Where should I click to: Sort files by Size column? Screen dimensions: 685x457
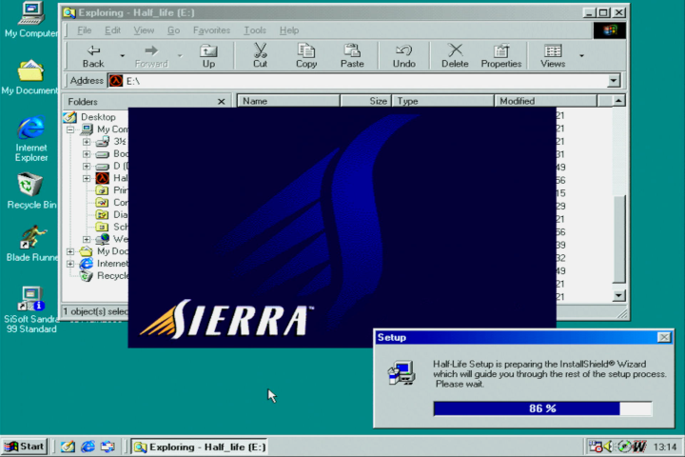click(x=365, y=101)
